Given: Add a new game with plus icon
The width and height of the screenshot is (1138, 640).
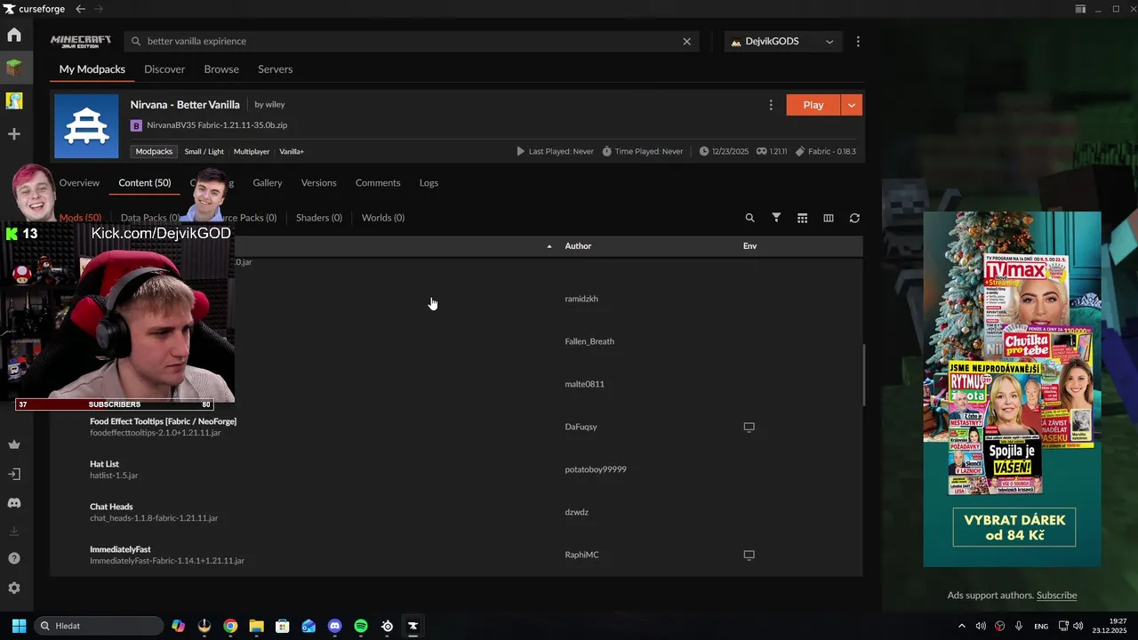Looking at the screenshot, I should tap(14, 134).
